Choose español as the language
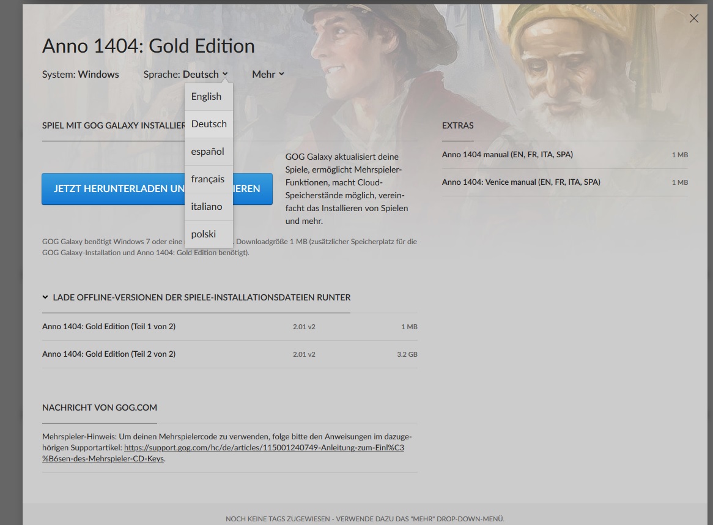 coord(209,152)
